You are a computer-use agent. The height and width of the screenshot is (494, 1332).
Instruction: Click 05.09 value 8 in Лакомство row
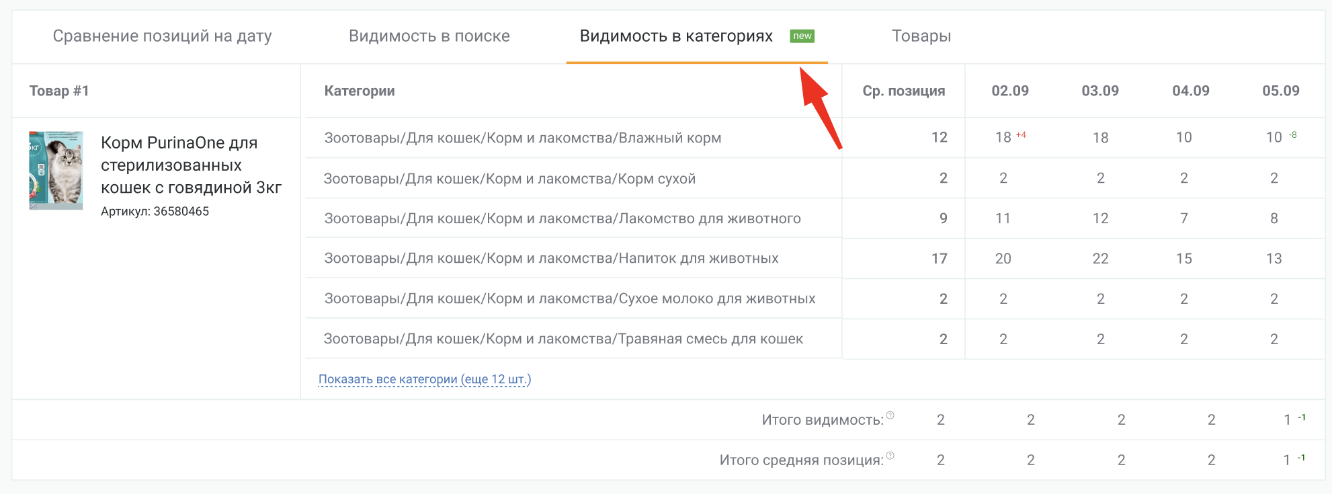pyautogui.click(x=1274, y=218)
